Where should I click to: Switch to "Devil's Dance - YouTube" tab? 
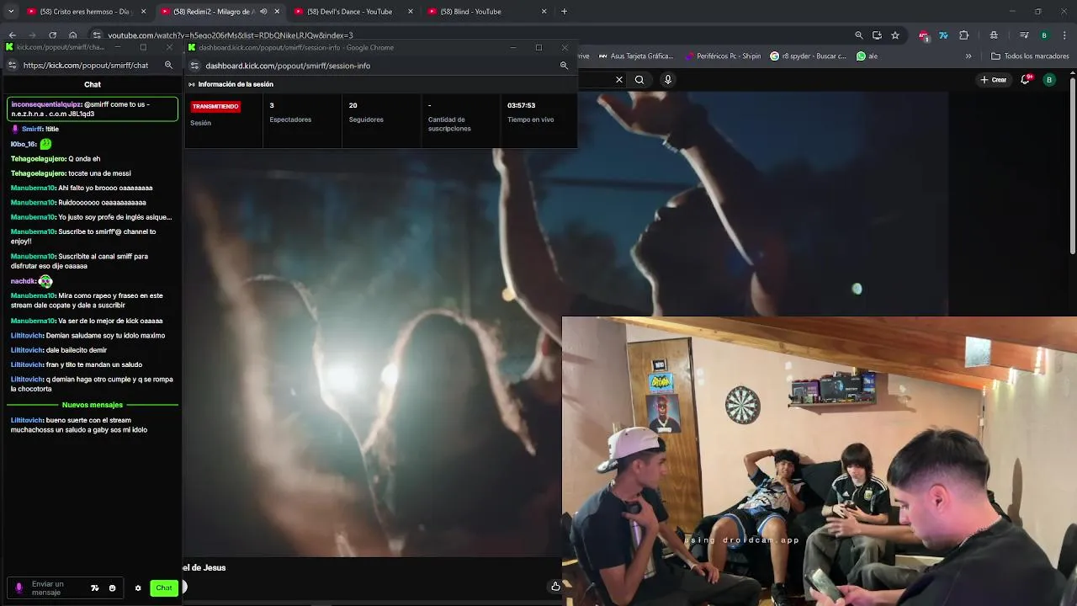point(353,12)
